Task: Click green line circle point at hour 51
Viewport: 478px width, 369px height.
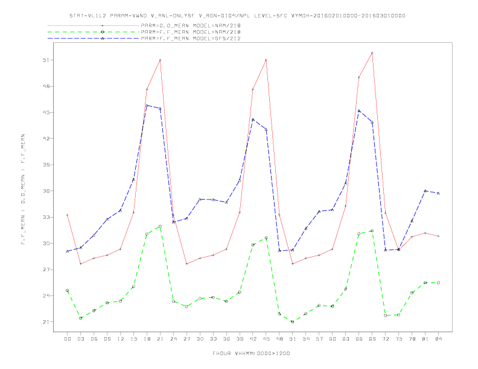Action: pyautogui.click(x=293, y=321)
